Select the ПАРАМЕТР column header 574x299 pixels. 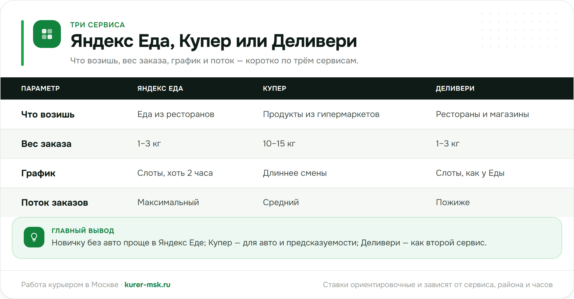(41, 88)
